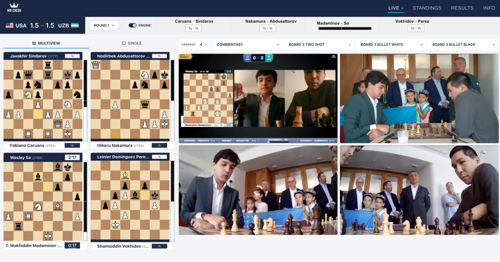This screenshot has height=262, width=500.
Task: Open the Board 3 two shot video
Action: [x=419, y=98]
